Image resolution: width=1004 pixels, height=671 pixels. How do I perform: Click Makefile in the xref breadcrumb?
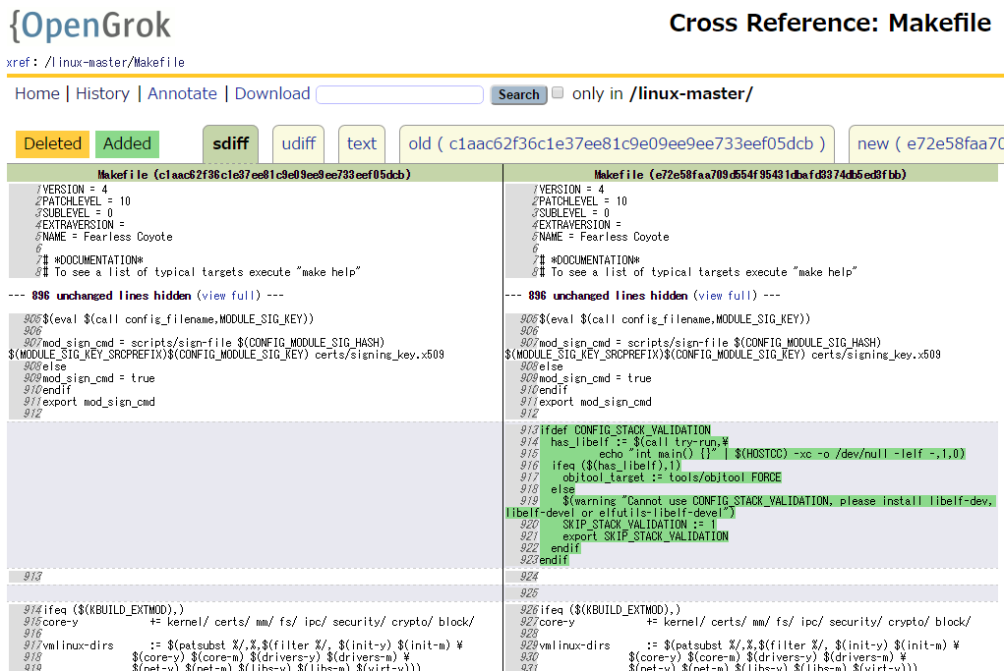(x=159, y=63)
